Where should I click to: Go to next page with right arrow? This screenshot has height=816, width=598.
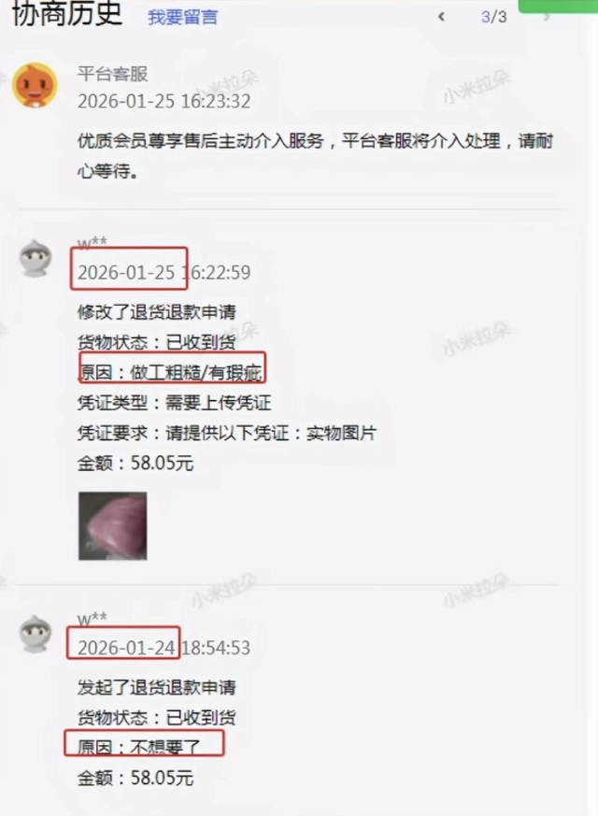click(547, 18)
